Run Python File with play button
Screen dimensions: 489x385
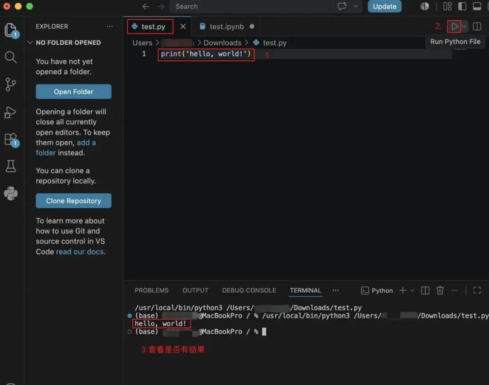point(455,27)
